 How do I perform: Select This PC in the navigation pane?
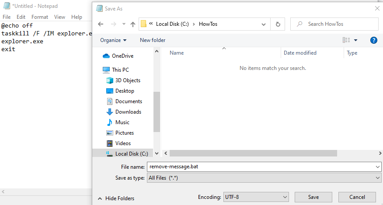coord(120,69)
